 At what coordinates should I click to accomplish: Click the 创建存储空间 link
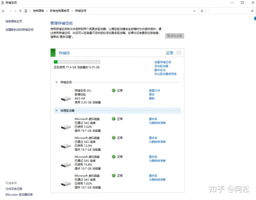(x=162, y=62)
